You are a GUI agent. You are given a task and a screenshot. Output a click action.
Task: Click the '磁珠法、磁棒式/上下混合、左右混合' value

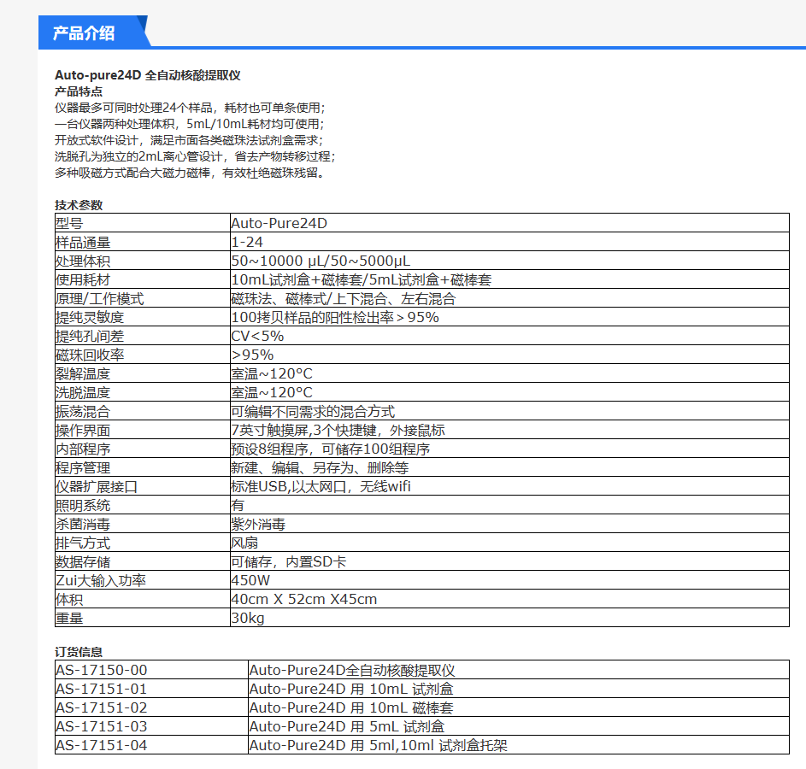pos(343,298)
